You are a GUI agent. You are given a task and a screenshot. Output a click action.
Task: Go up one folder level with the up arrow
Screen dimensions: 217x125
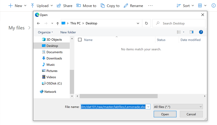tap(58, 23)
